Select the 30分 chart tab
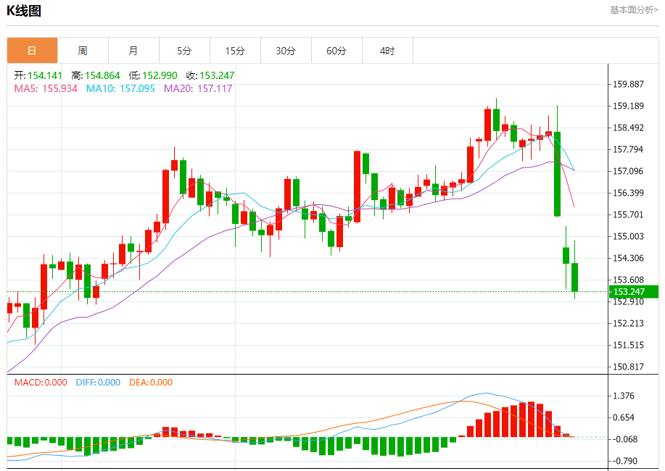The width and height of the screenshot is (665, 471). click(286, 51)
